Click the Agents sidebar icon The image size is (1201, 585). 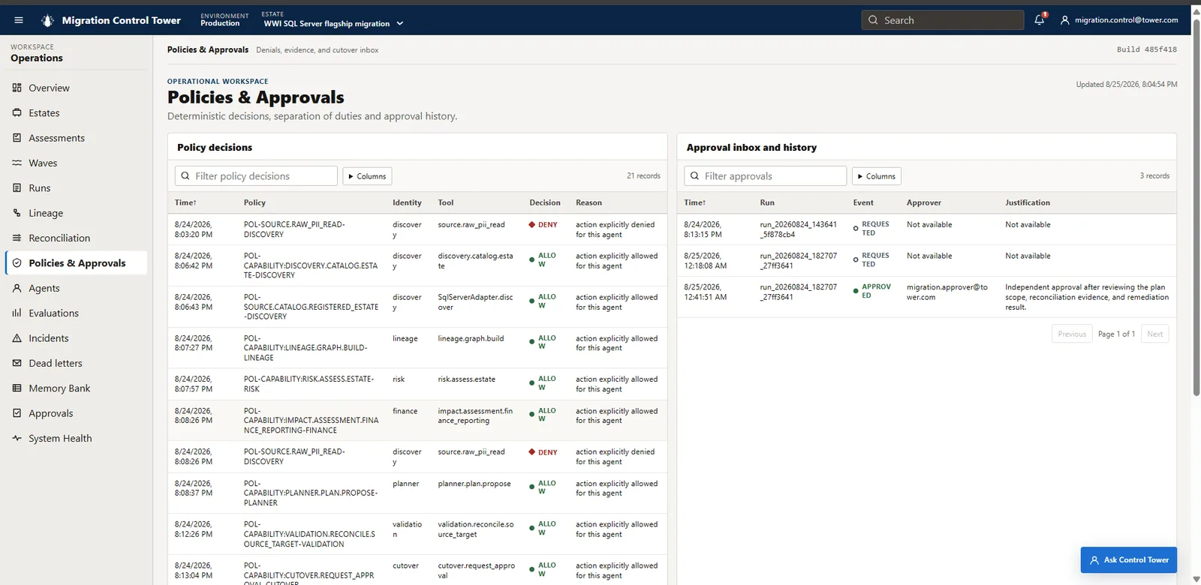[17, 288]
